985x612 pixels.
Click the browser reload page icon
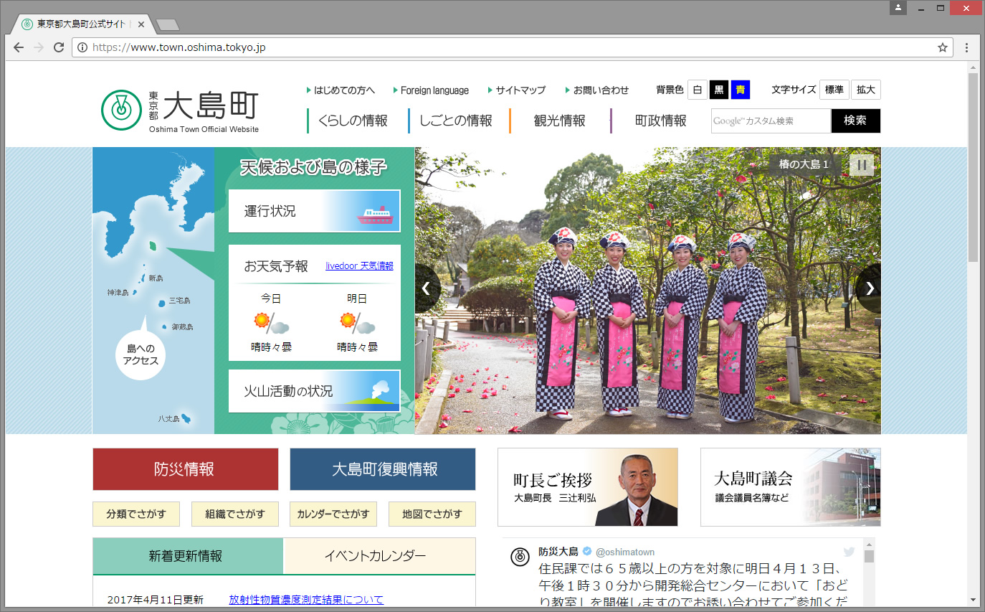click(59, 47)
